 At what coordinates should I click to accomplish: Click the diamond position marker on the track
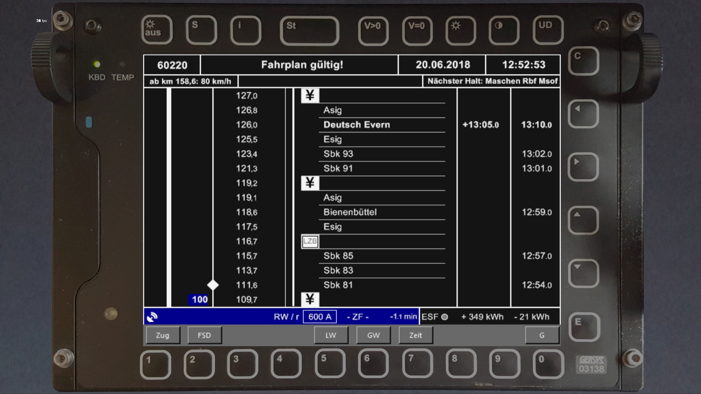[213, 285]
